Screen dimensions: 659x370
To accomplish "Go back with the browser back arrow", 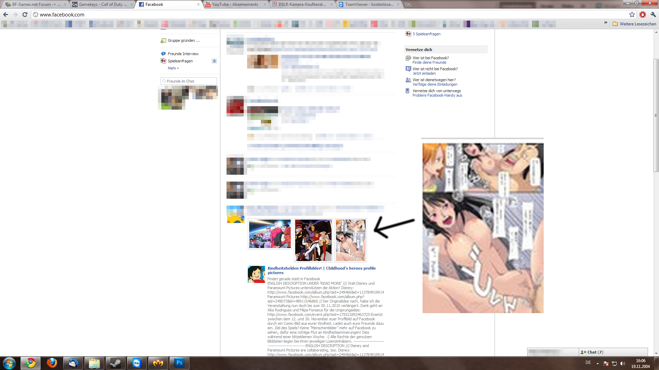I will pos(5,14).
